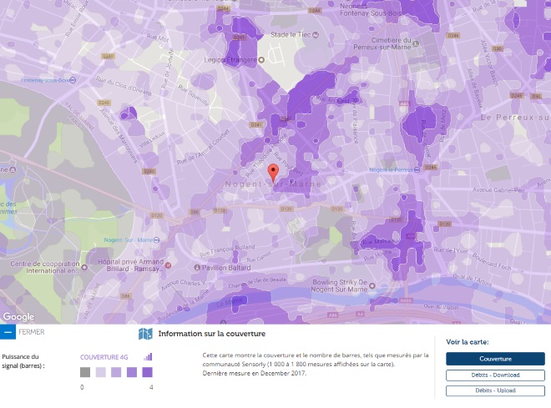Click the signal bars icon next to Couverture 4G

148,357
